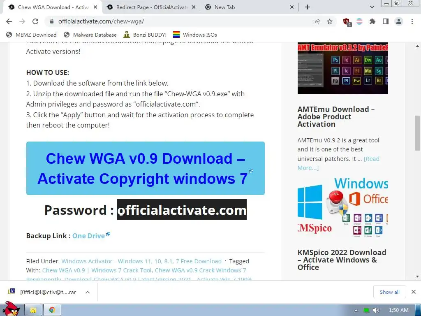Viewport: 421px width, 316px height.
Task: Switch to the New Tab tab
Action: (249, 7)
